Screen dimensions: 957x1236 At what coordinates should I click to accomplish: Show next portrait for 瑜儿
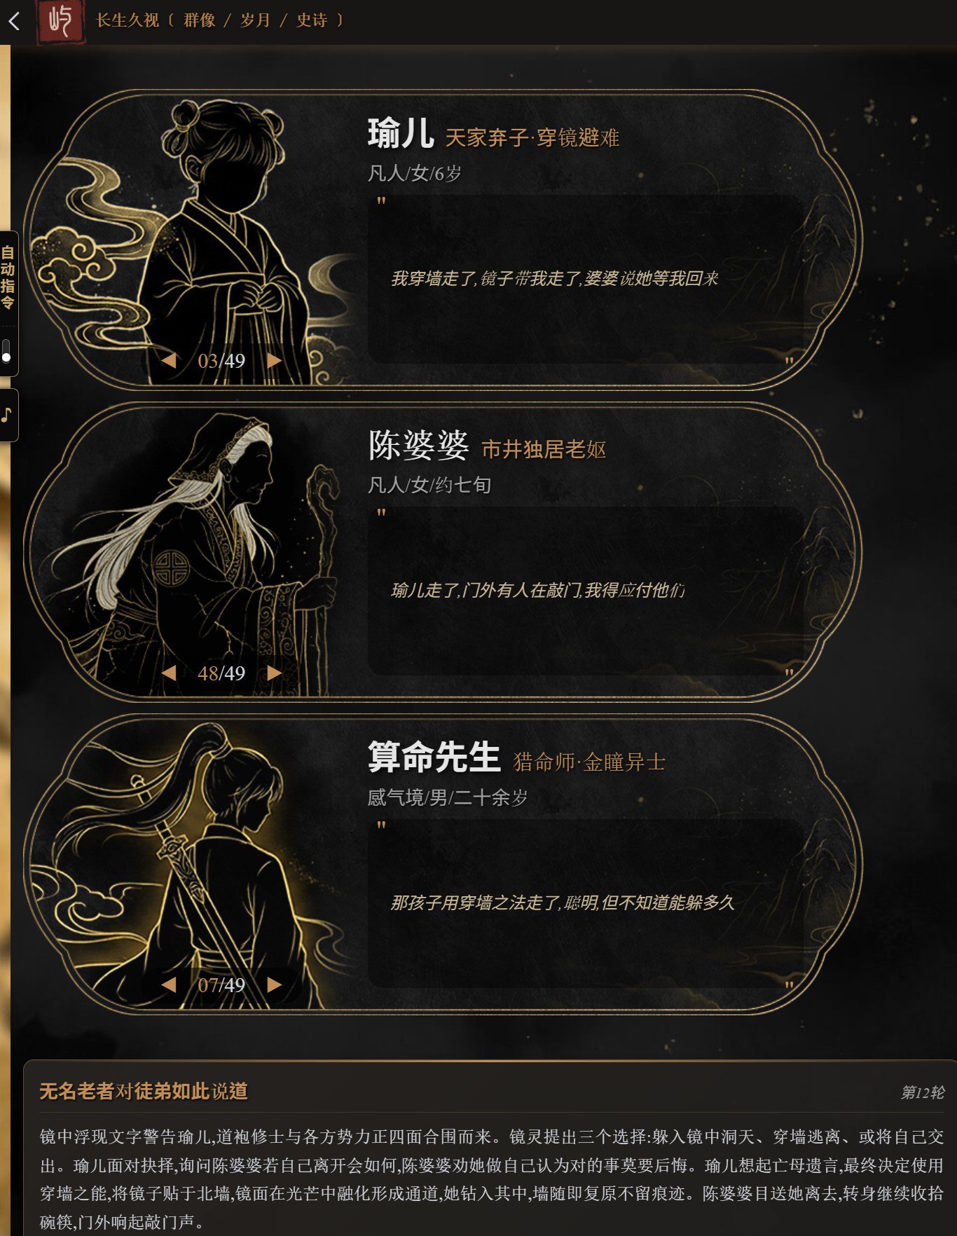pyautogui.click(x=274, y=361)
